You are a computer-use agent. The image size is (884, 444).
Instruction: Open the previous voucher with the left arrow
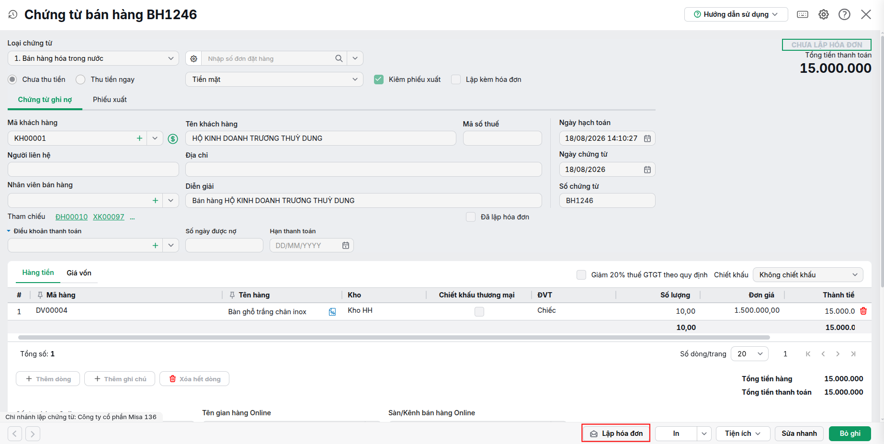(x=15, y=434)
